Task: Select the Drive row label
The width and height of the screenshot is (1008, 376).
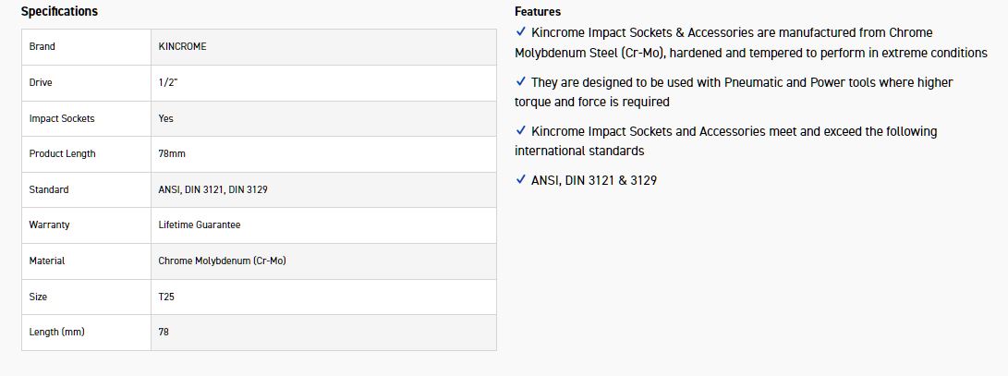Action: [x=41, y=83]
